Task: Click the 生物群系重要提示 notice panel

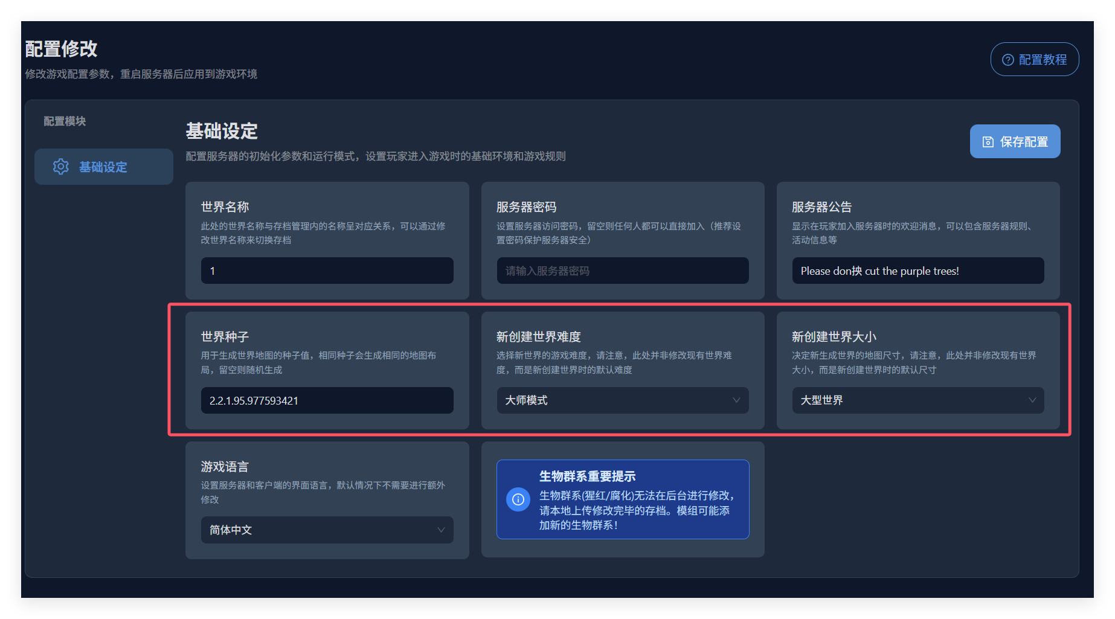Action: (x=622, y=499)
